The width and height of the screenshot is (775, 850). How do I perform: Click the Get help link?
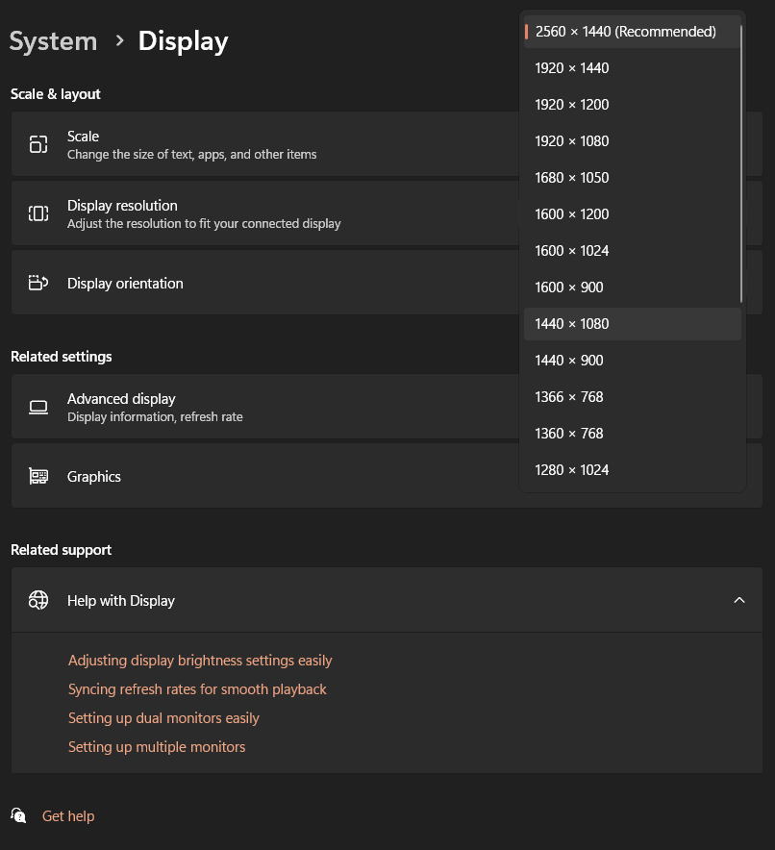[x=68, y=816]
